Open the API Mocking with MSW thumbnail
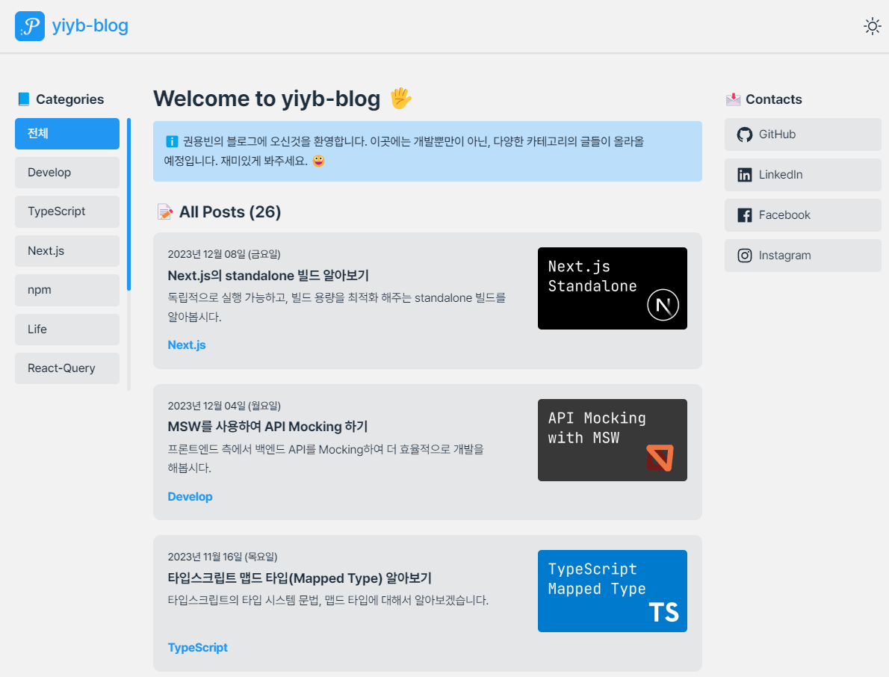 pos(612,440)
